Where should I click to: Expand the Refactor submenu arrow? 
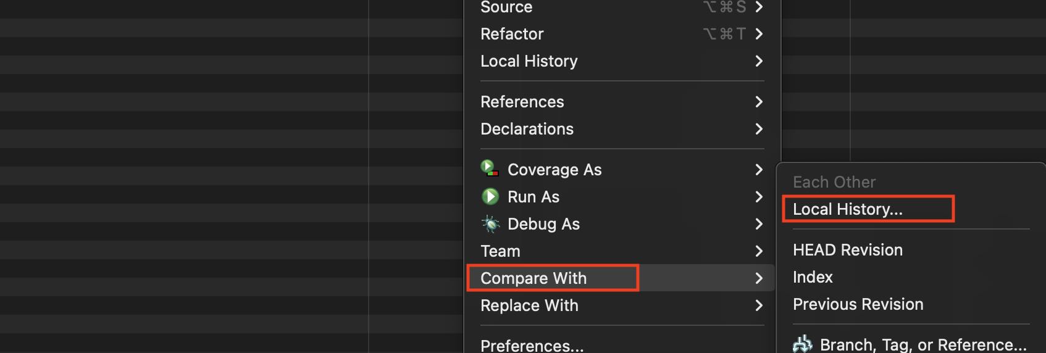pyautogui.click(x=759, y=34)
